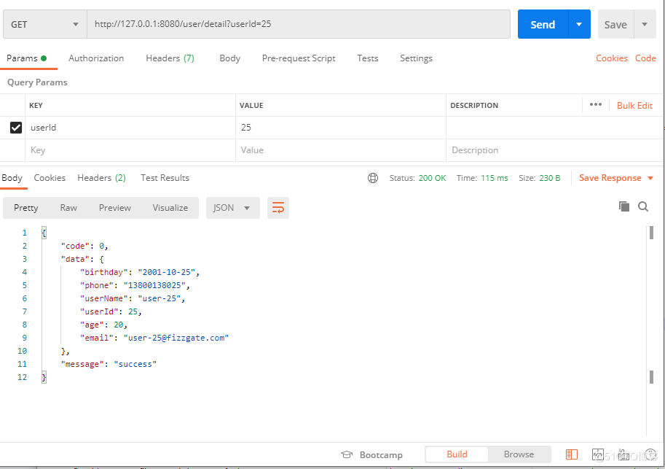
Task: Click the Send button
Action: [542, 24]
